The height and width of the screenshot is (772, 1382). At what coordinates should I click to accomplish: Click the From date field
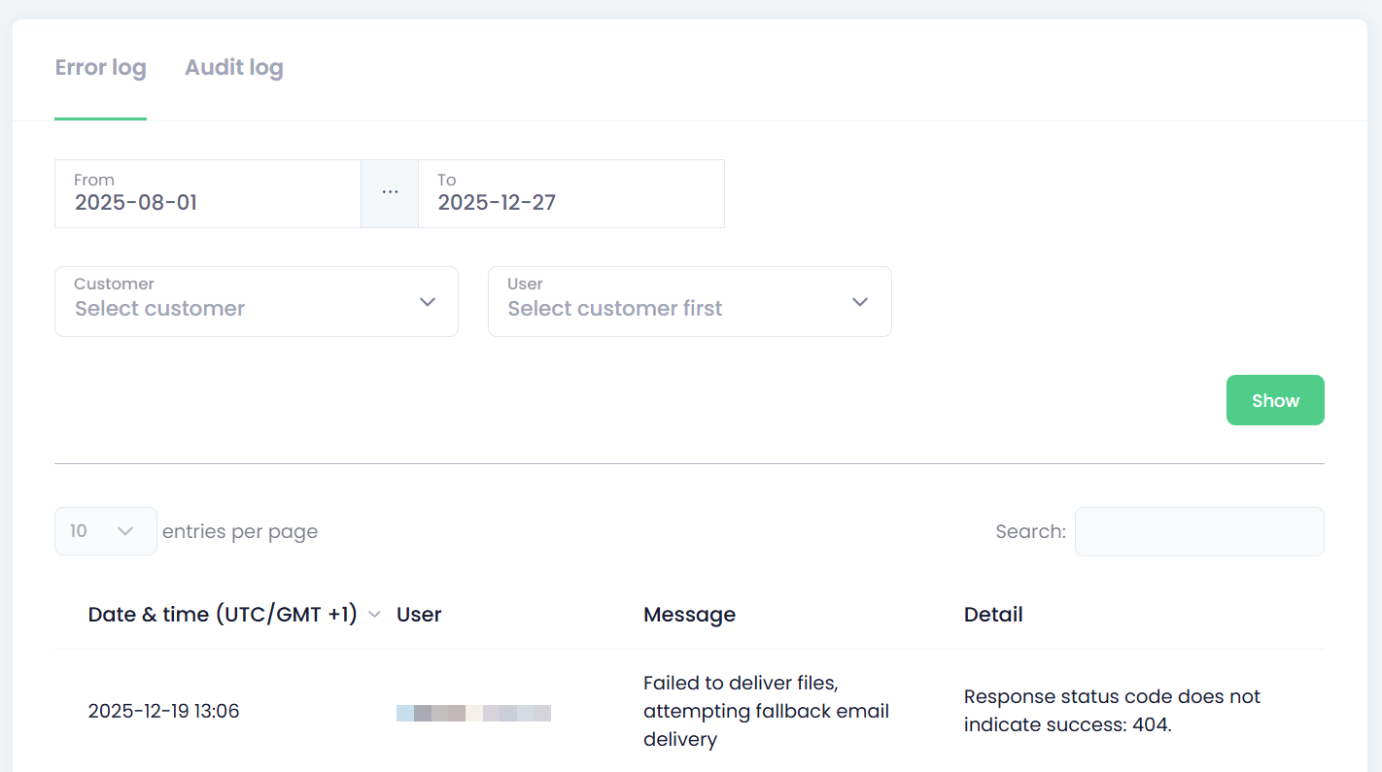[x=207, y=194]
